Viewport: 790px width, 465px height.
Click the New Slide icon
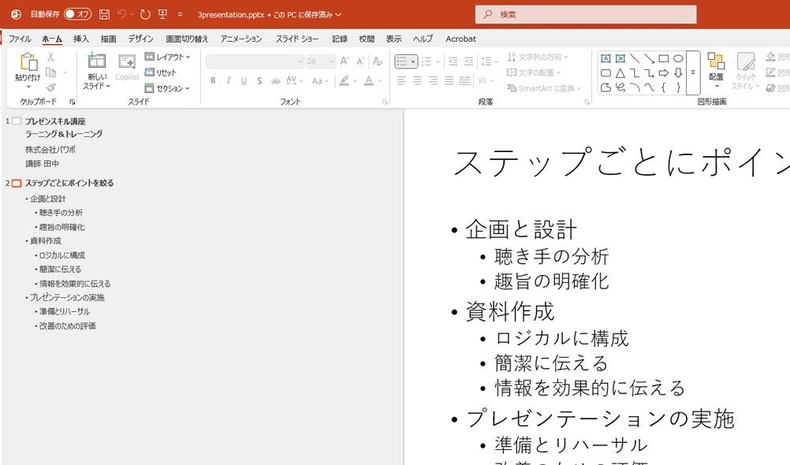coord(96,61)
